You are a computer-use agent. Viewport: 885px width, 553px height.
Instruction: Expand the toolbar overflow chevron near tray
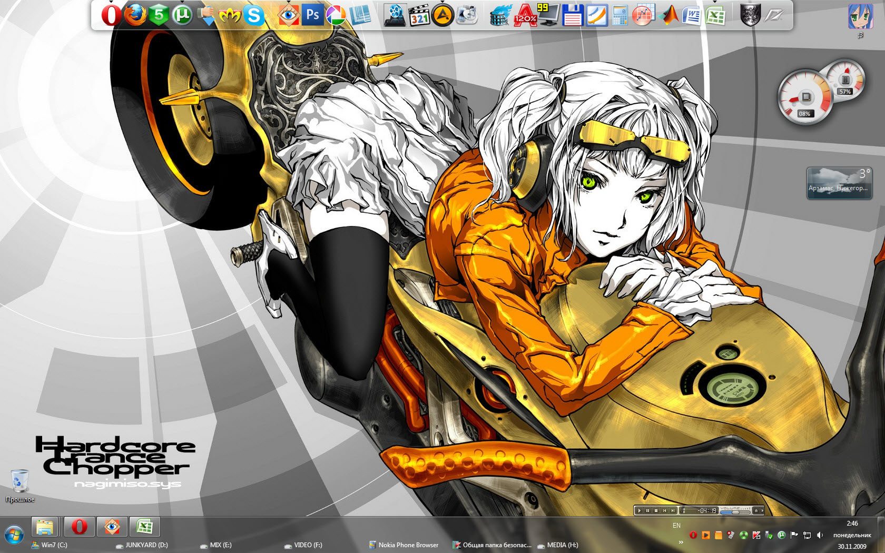(681, 542)
